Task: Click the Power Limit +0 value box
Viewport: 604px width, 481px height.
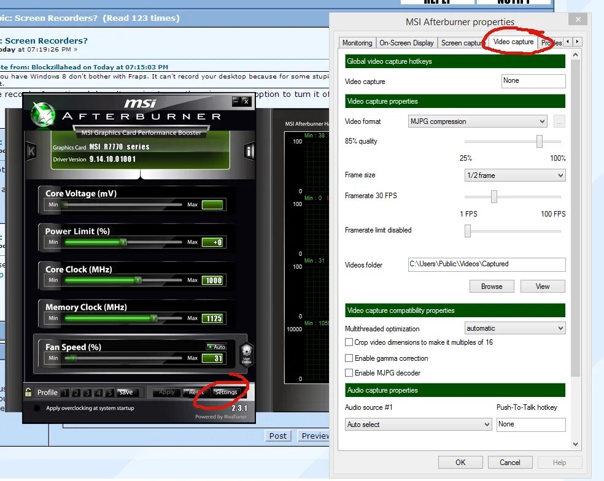Action: (x=212, y=242)
